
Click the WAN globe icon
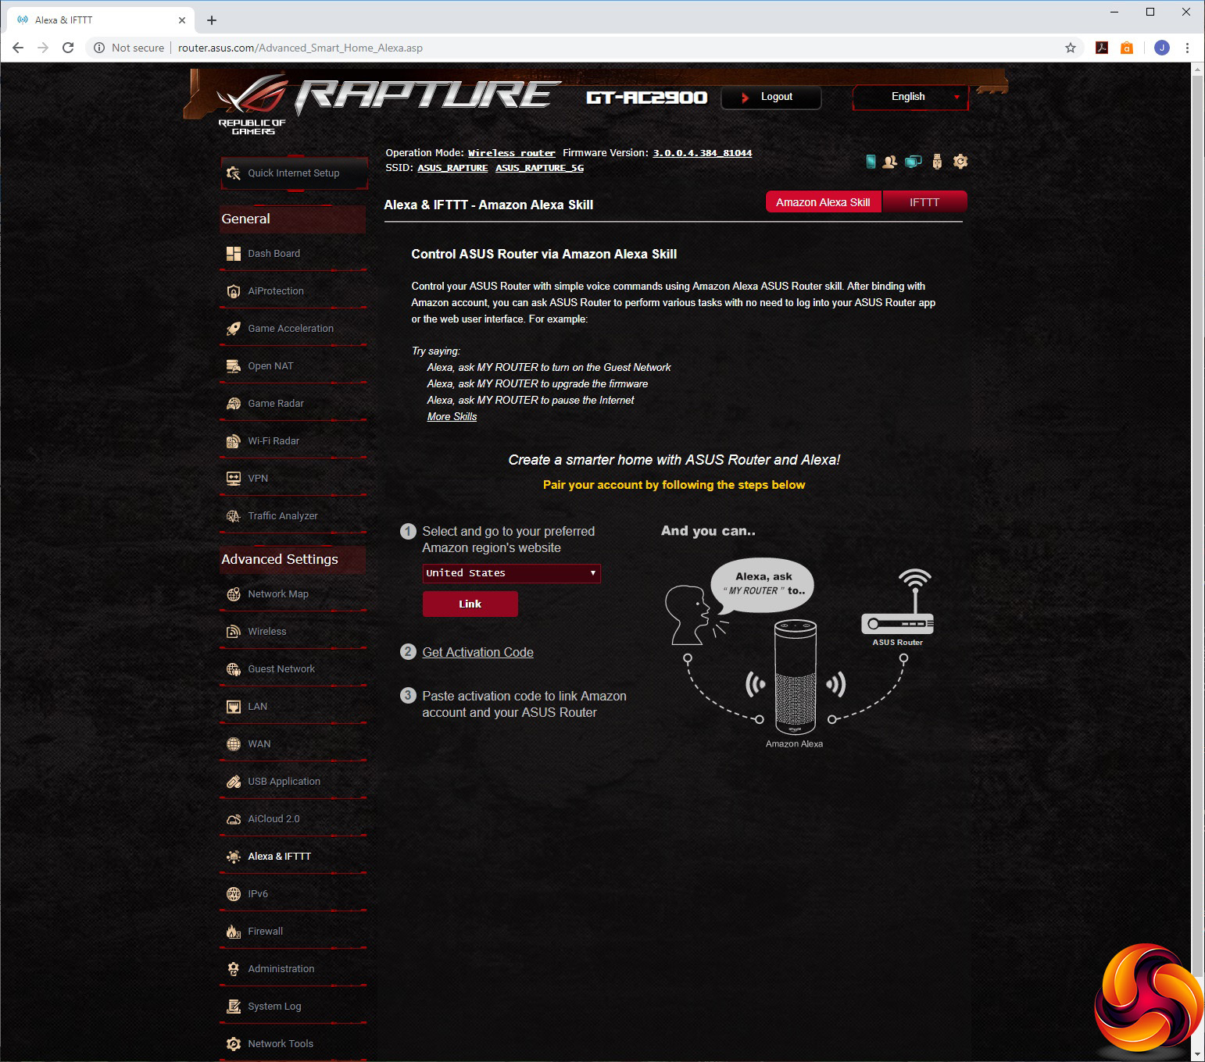233,744
